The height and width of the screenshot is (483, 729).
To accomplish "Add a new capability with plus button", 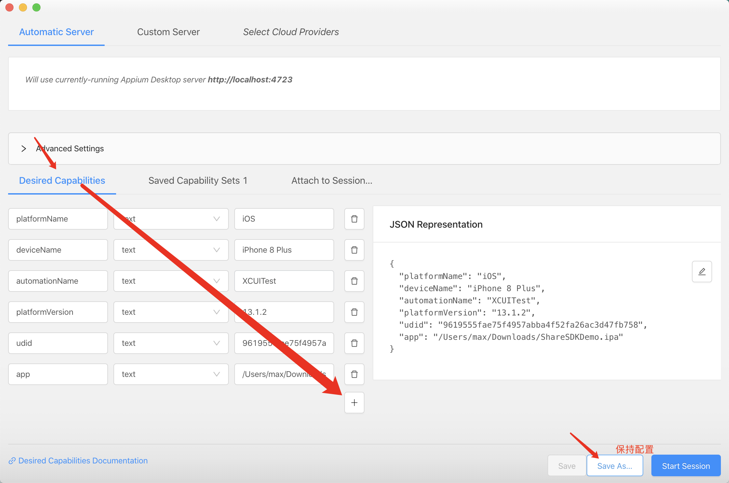I will point(354,403).
